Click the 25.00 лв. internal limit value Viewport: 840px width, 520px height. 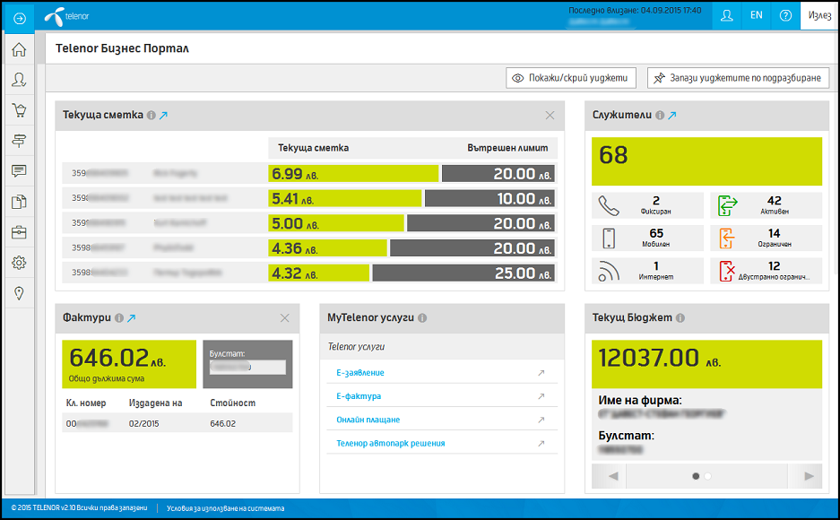coord(523,273)
